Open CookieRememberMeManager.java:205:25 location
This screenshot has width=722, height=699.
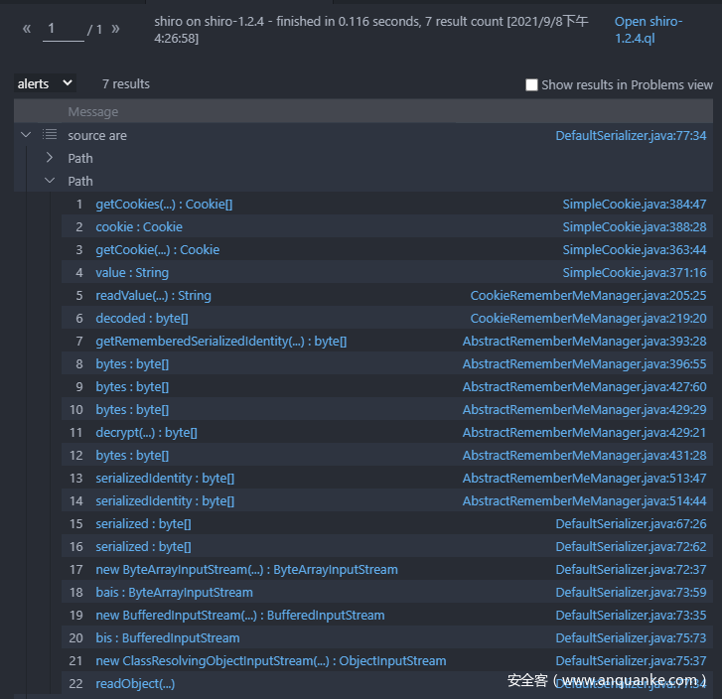(588, 296)
